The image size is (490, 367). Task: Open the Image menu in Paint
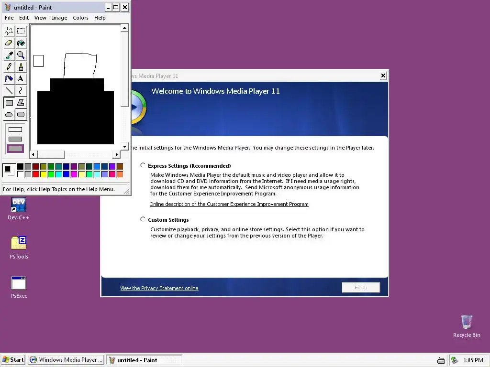[59, 18]
